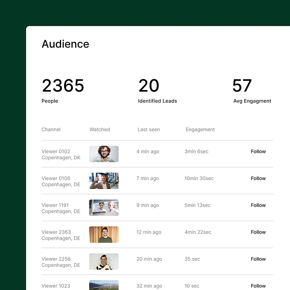290x290 pixels.
Task: Open watched video thumbnail for Viewer 0102
Action: coord(104,154)
